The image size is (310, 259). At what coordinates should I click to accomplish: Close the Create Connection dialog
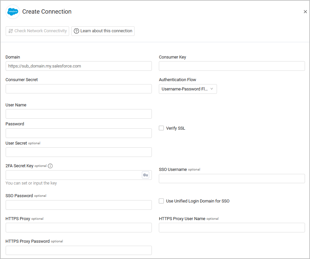(305, 12)
